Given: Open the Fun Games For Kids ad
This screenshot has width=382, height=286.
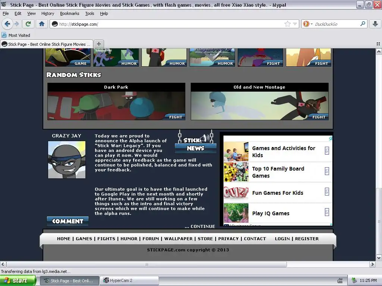Looking at the screenshot, I should [x=278, y=193].
